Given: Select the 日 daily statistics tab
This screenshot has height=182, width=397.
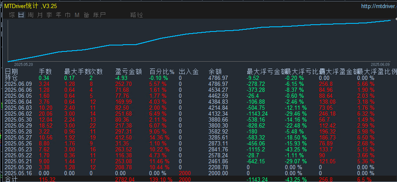Looking at the screenshot, I should 21,15.
